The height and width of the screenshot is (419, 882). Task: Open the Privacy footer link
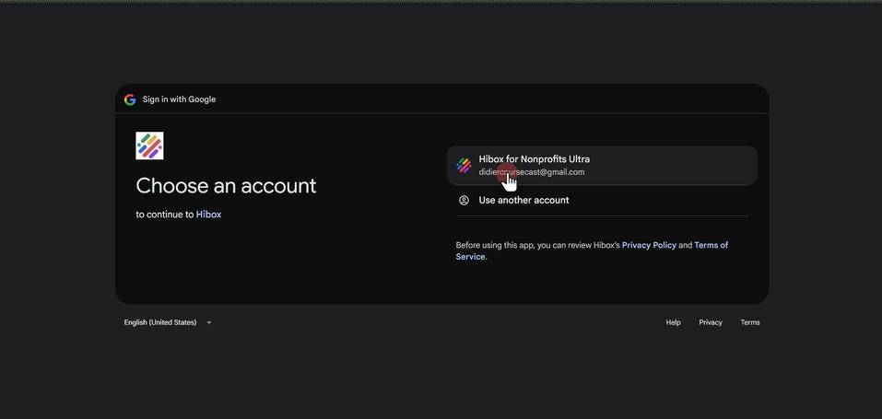[x=711, y=322]
